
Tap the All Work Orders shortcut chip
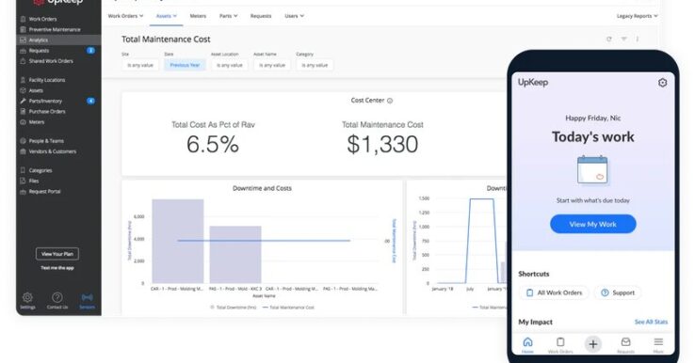(554, 292)
